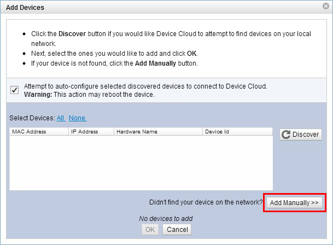Click the refresh icon on the Discover button

coord(286,135)
